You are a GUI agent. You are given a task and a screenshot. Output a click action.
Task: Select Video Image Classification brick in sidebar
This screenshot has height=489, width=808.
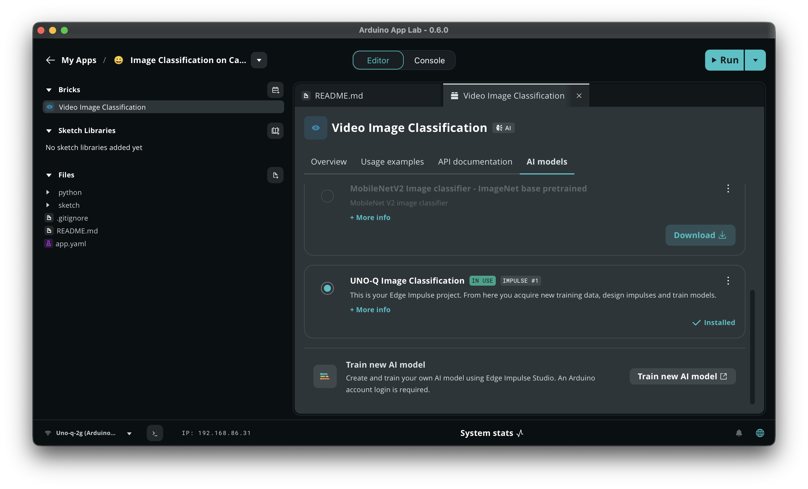click(x=163, y=107)
